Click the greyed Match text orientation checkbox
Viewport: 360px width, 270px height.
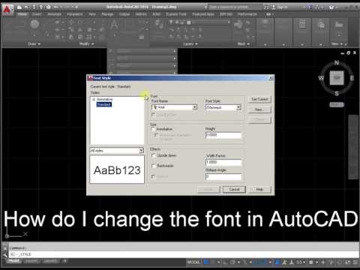pos(156,135)
